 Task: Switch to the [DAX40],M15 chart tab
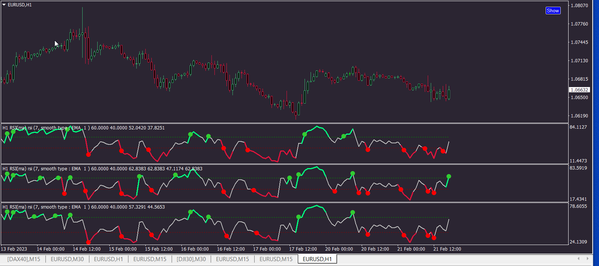[x=24, y=259]
